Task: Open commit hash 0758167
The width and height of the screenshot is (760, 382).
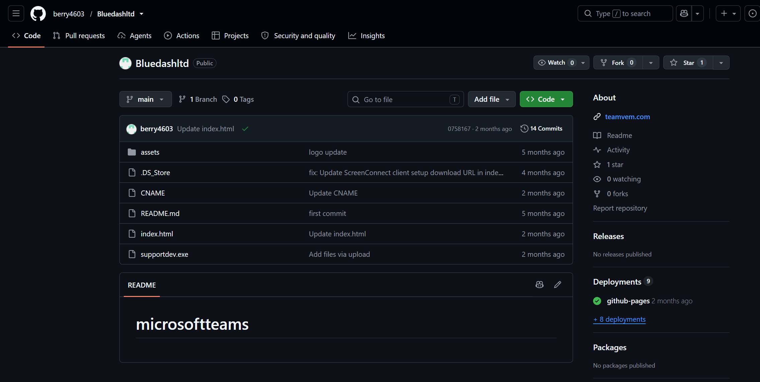Action: tap(459, 129)
